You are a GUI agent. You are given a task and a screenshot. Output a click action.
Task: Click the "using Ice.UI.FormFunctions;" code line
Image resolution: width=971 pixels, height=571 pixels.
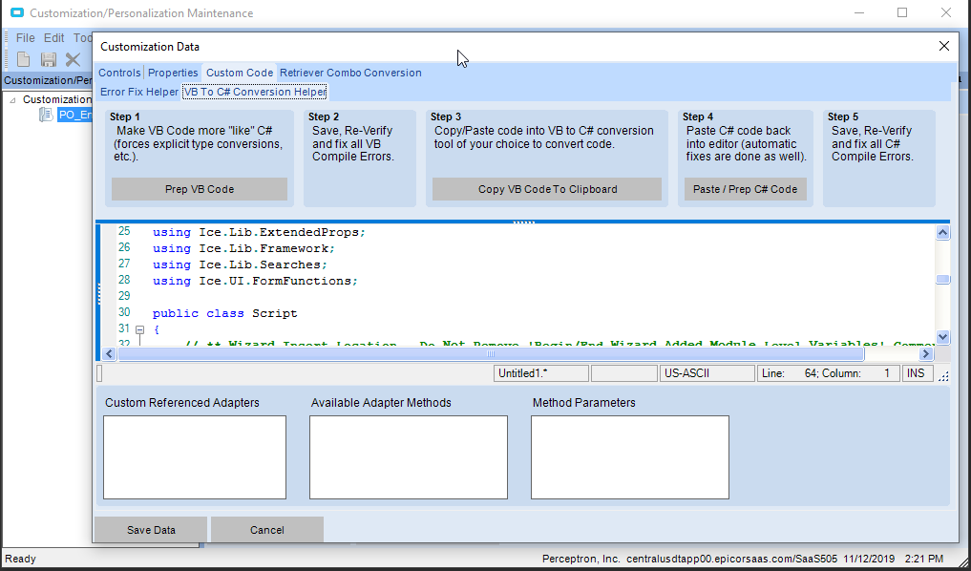click(255, 281)
